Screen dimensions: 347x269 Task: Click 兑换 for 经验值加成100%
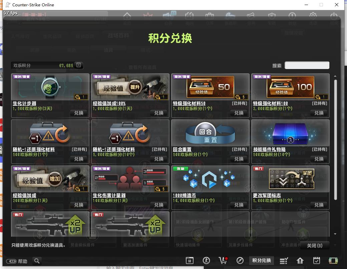pyautogui.click(x=159, y=113)
